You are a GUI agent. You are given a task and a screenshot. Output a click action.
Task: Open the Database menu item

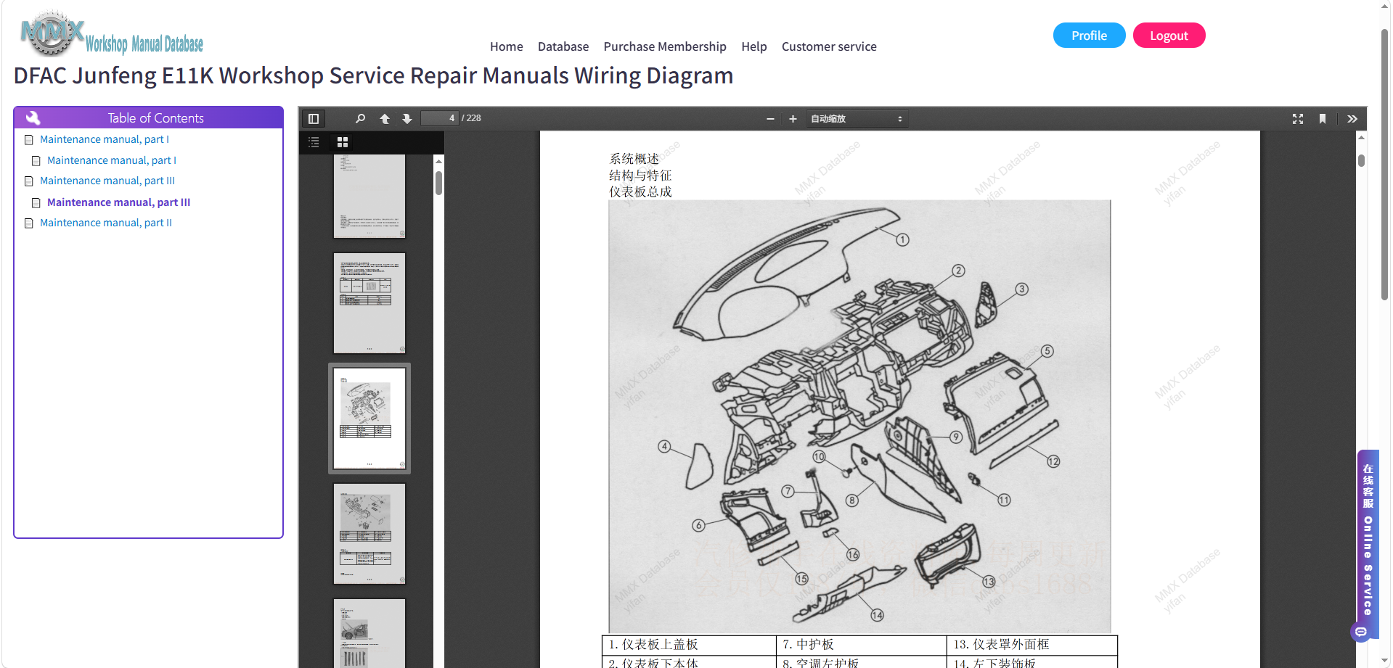pyautogui.click(x=563, y=46)
